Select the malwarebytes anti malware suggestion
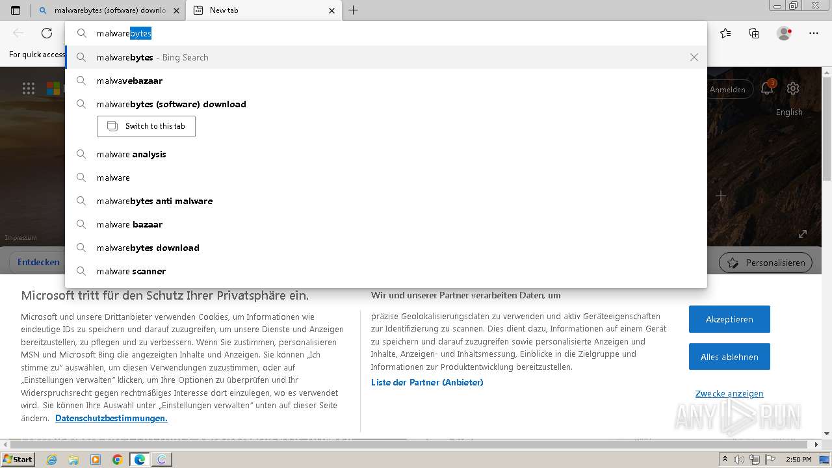The width and height of the screenshot is (832, 468). coord(386,201)
